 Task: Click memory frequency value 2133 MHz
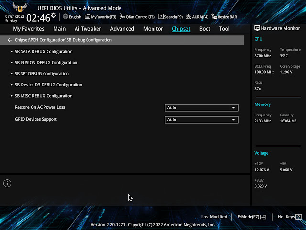tap(262, 121)
